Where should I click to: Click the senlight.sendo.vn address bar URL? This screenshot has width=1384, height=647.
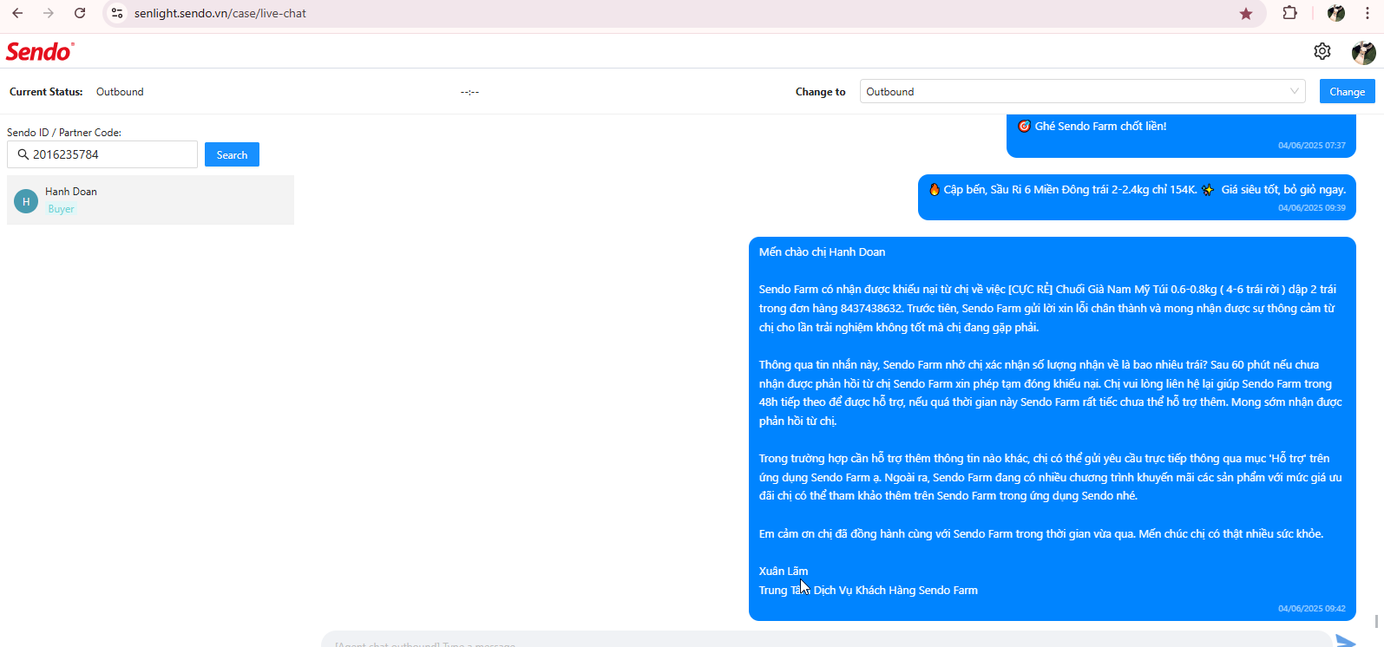220,14
